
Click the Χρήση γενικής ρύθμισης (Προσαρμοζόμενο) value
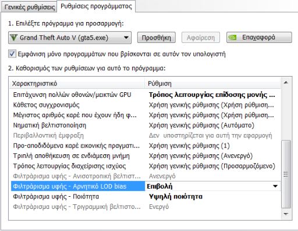pyautogui.click(x=212, y=166)
